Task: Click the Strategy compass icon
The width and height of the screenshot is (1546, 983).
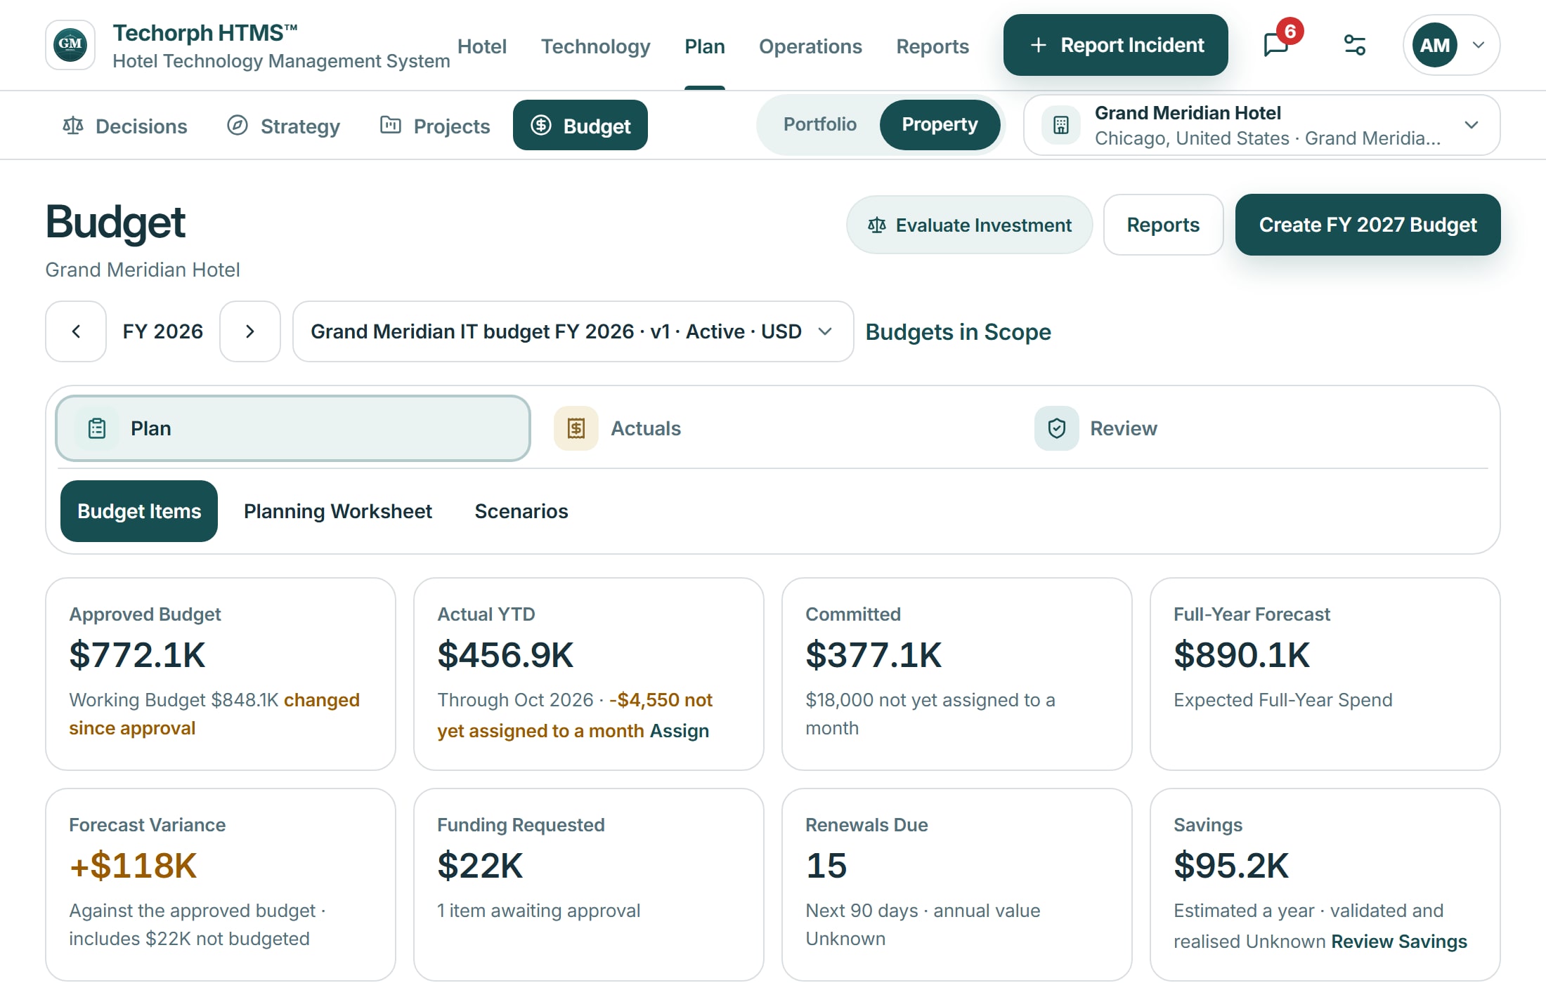Action: coord(238,126)
